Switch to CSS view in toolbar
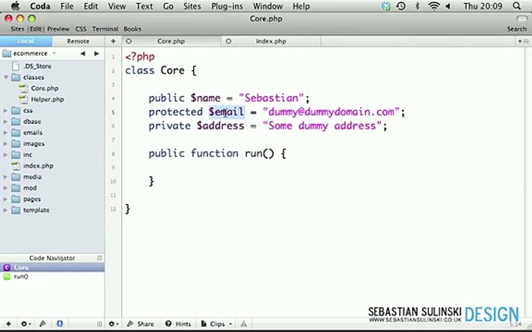Image resolution: width=532 pixels, height=332 pixels. tap(81, 29)
